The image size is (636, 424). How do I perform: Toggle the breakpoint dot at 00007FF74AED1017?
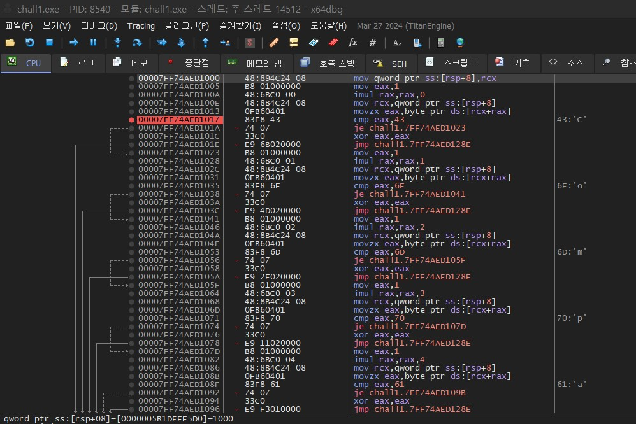[131, 119]
